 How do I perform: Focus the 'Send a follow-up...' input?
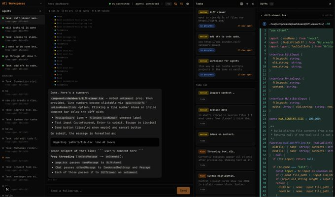pyautogui.click(x=111, y=191)
